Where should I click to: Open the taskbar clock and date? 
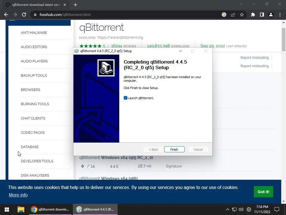click(262, 209)
